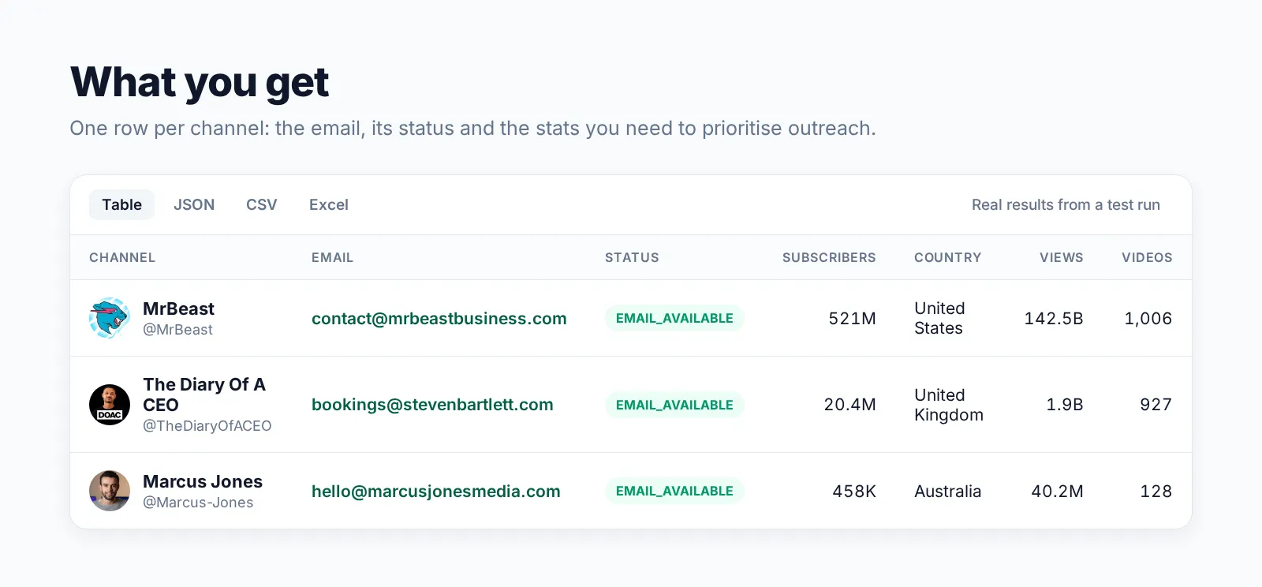Click the Marcus Jones profile avatar

point(110,491)
